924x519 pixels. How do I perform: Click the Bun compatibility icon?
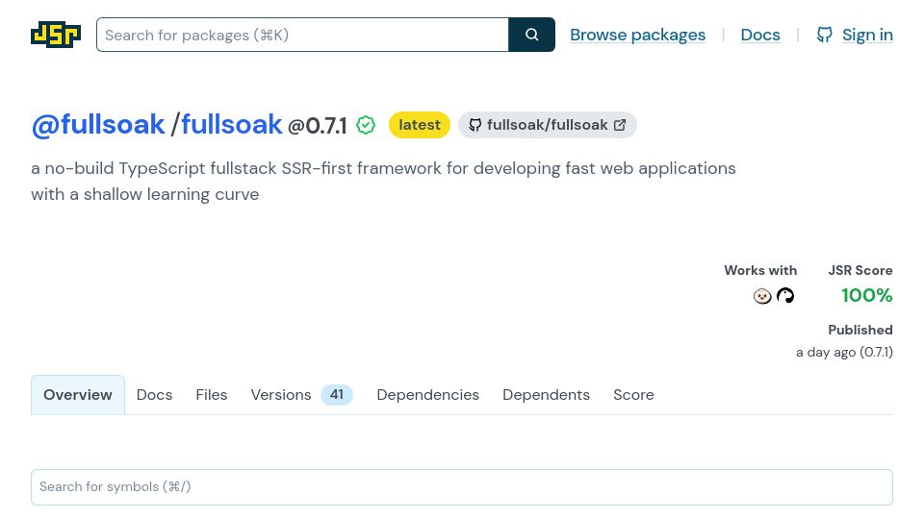pos(762,295)
